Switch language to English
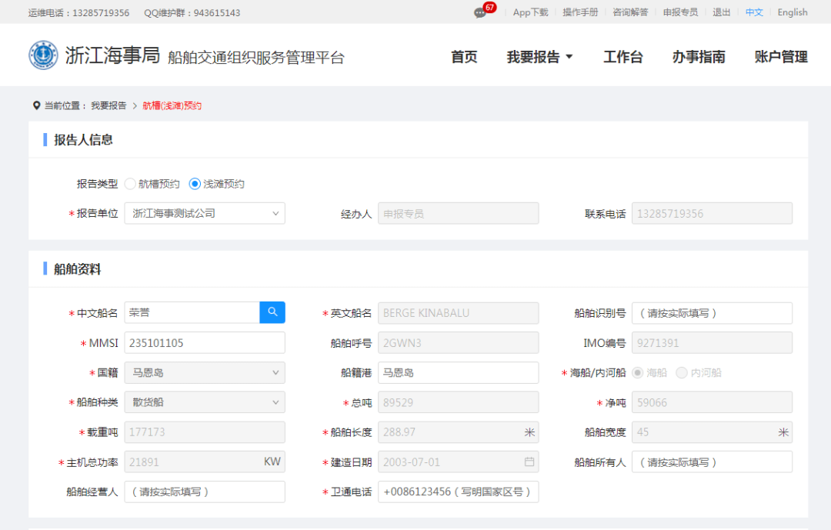The width and height of the screenshot is (831, 530). pos(792,12)
